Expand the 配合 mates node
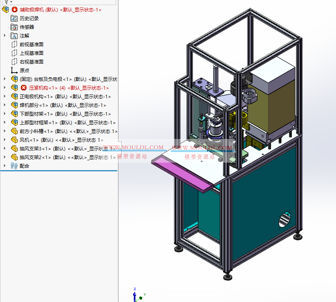 click(x=4, y=165)
